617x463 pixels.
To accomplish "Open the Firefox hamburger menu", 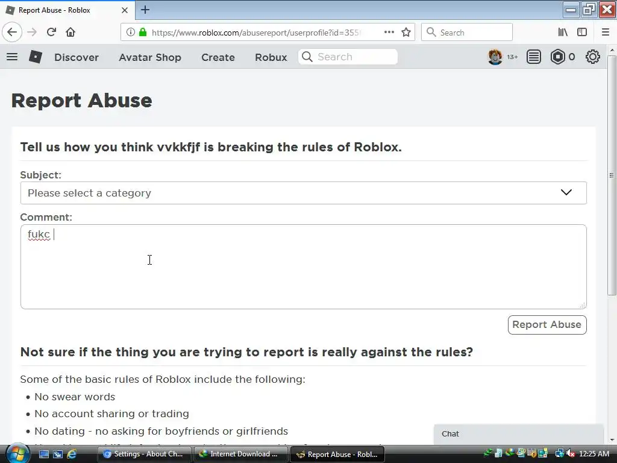I will (x=606, y=33).
